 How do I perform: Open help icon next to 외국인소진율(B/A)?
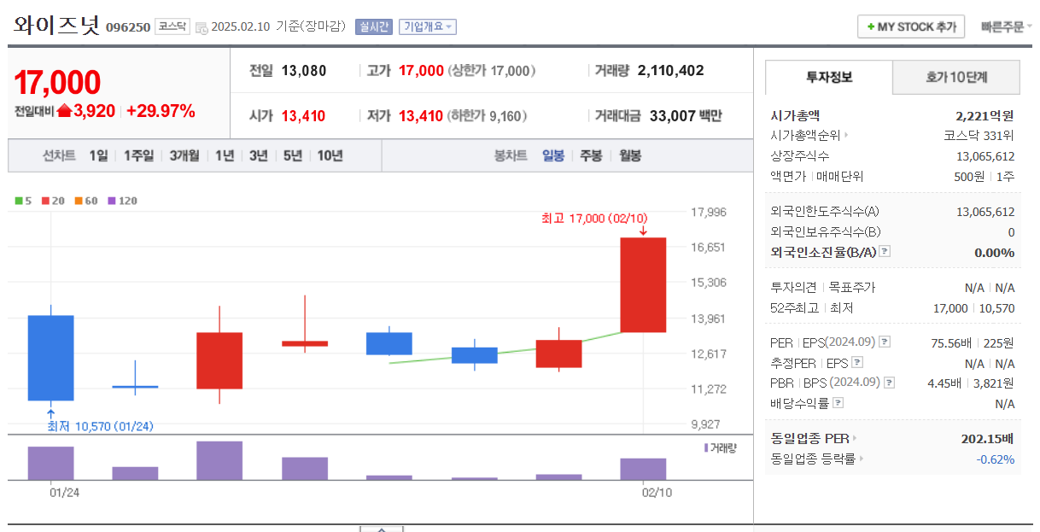pos(885,251)
